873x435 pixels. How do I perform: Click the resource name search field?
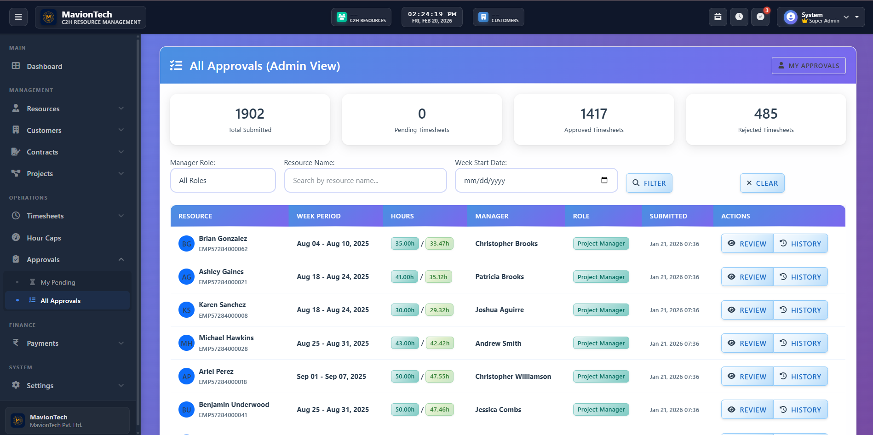tap(365, 180)
